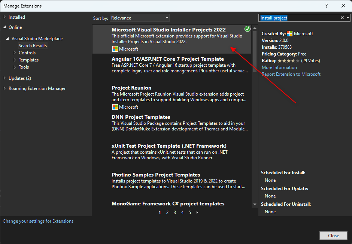Click Report Extension to Microsoft
The image size is (352, 244).
pyautogui.click(x=291, y=74)
